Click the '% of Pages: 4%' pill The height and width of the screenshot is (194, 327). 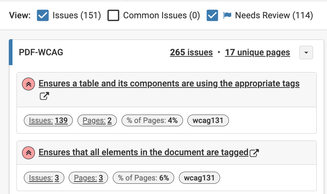(152, 120)
